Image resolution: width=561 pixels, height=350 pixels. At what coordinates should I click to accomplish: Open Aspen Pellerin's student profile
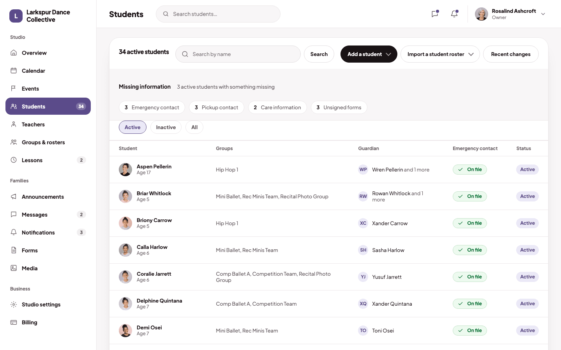(154, 166)
